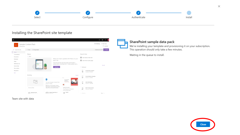The height and width of the screenshot is (135, 240).
Task: Click the Install step circle
Action: click(x=189, y=13)
